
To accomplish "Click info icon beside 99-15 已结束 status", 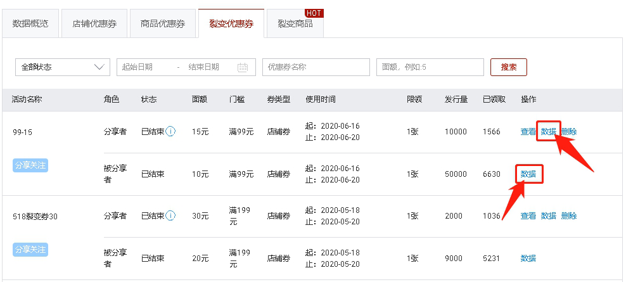I will click(x=171, y=132).
